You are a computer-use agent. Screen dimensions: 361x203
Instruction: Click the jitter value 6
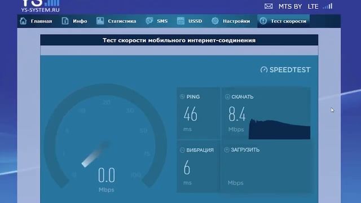[187, 167]
